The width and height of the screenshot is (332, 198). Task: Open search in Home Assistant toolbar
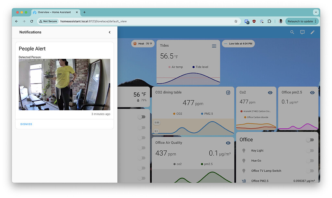click(292, 32)
